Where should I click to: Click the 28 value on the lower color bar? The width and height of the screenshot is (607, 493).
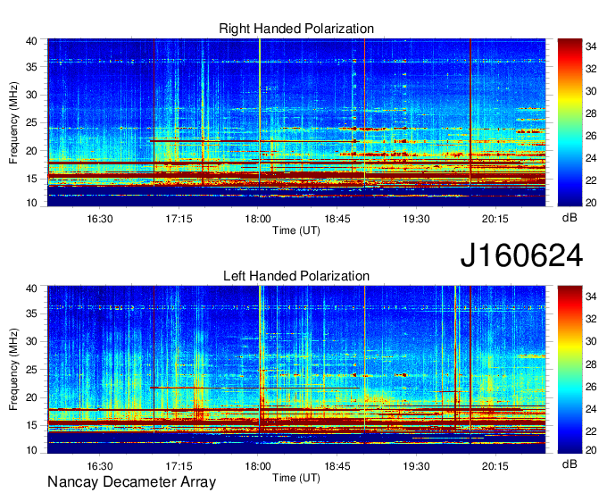coord(591,364)
